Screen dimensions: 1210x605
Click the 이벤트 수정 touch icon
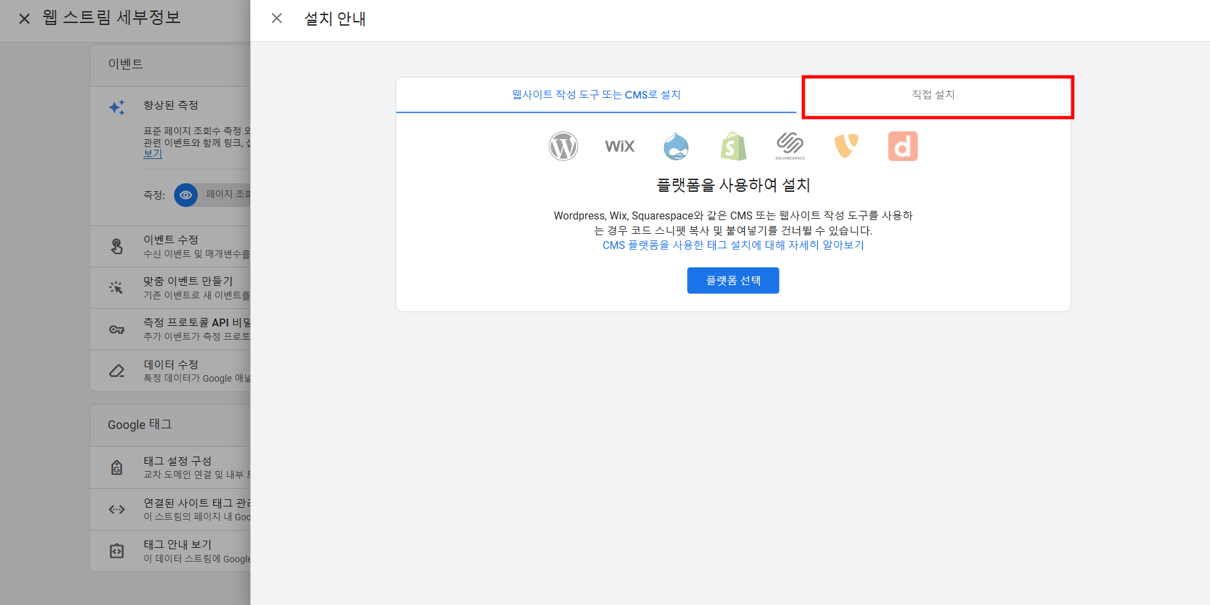point(117,246)
